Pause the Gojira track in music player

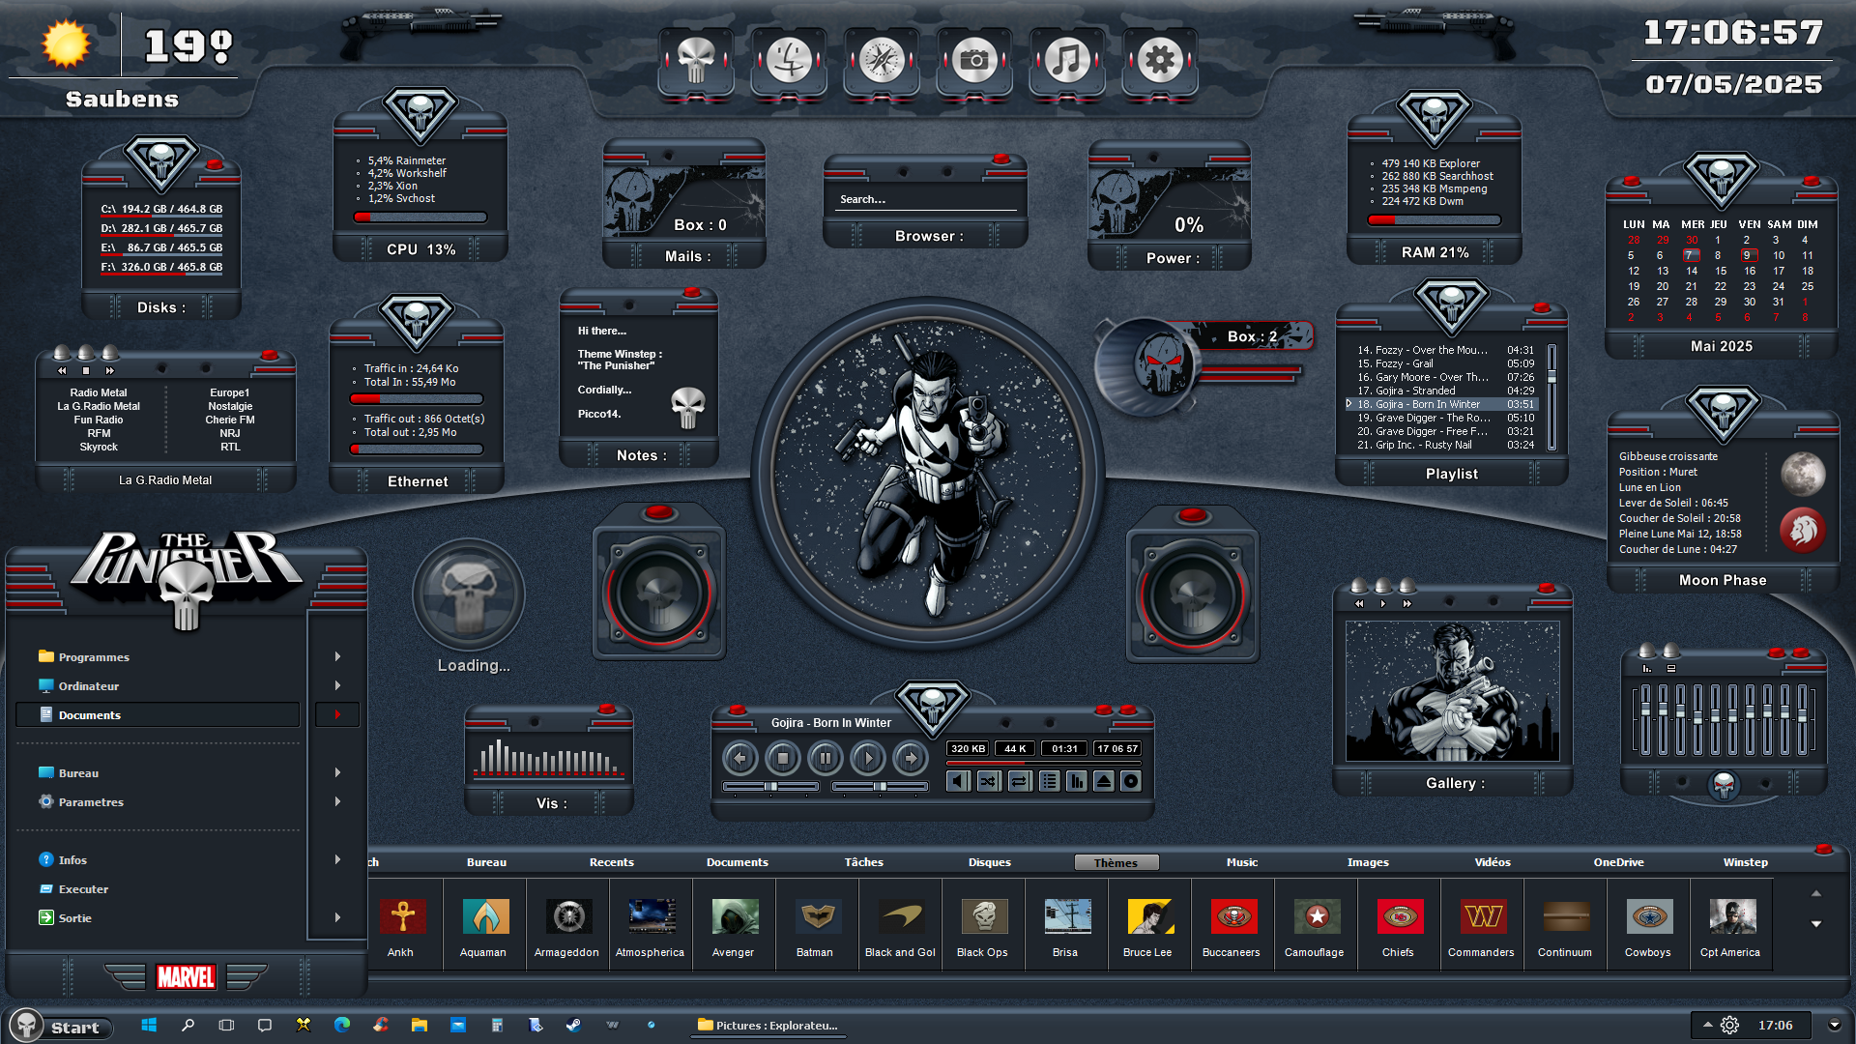click(826, 759)
